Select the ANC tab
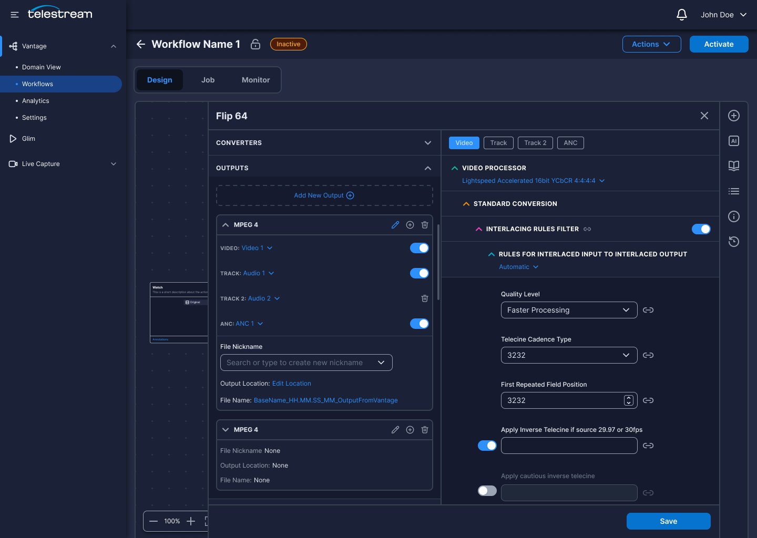 [x=570, y=143]
